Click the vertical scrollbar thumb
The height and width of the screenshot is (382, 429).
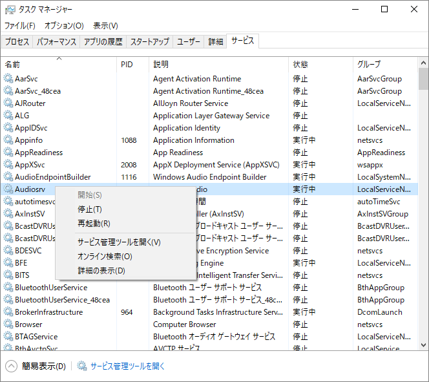point(423,79)
